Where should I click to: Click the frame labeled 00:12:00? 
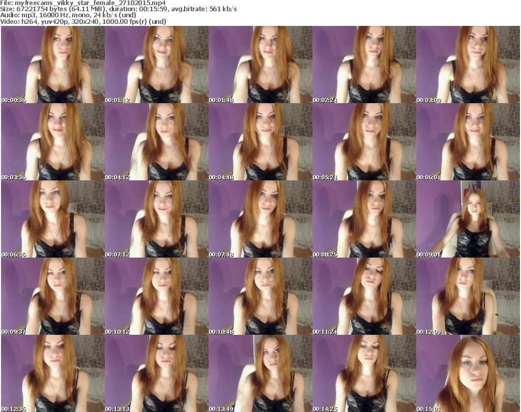coord(468,296)
